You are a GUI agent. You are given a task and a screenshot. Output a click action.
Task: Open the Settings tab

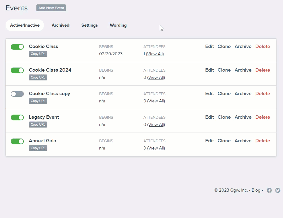pyautogui.click(x=89, y=25)
